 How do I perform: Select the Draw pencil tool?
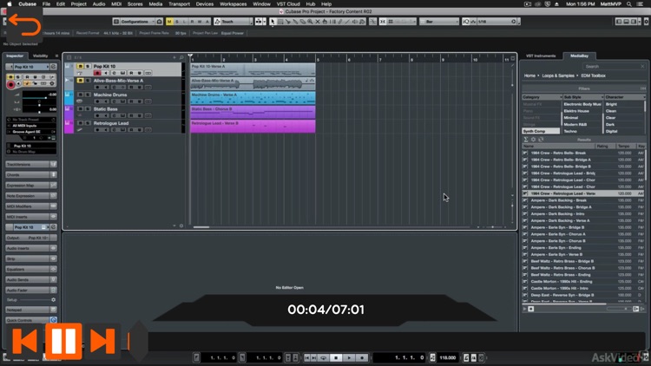click(x=340, y=22)
